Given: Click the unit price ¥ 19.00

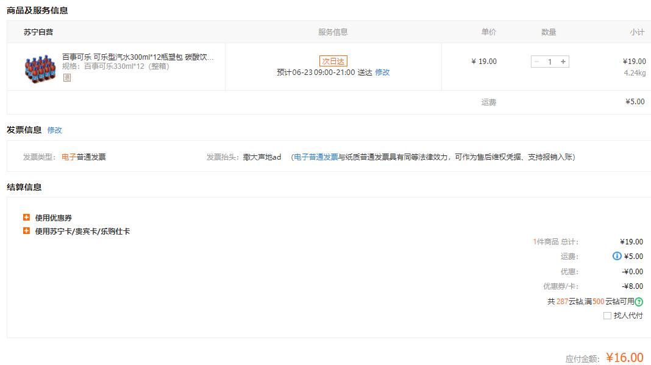Looking at the screenshot, I should click(484, 62).
